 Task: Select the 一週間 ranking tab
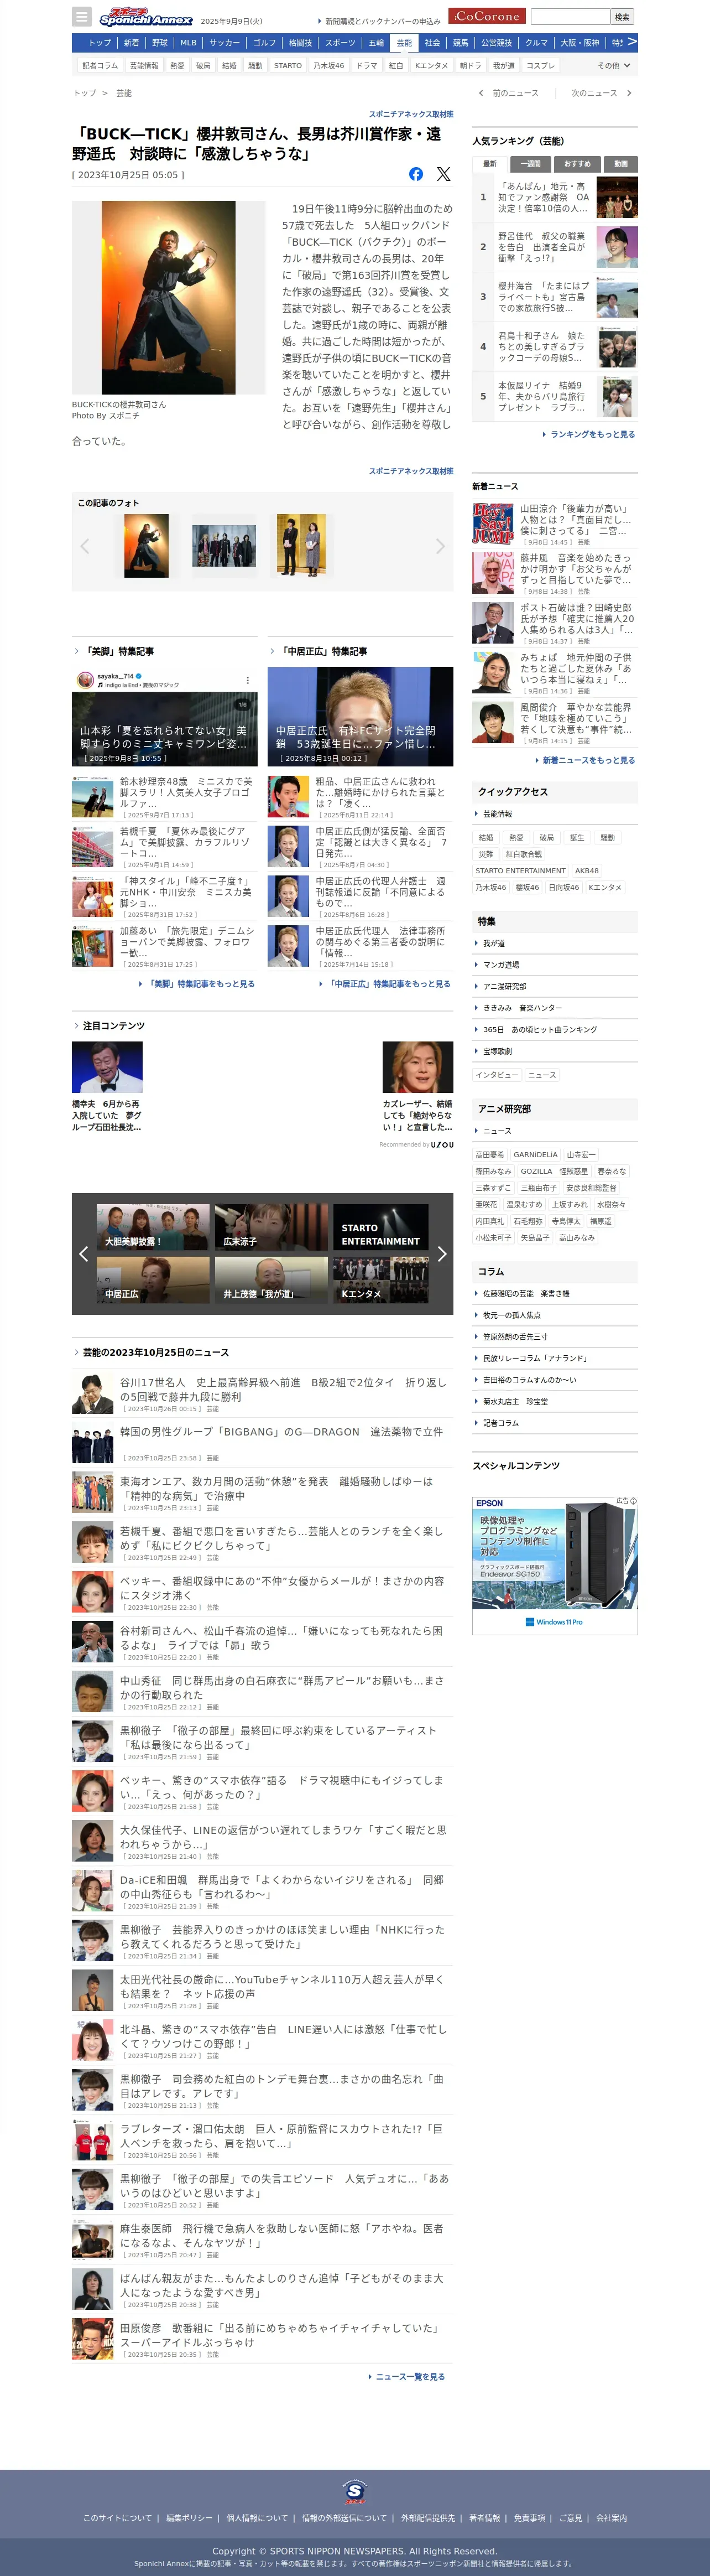tap(531, 164)
